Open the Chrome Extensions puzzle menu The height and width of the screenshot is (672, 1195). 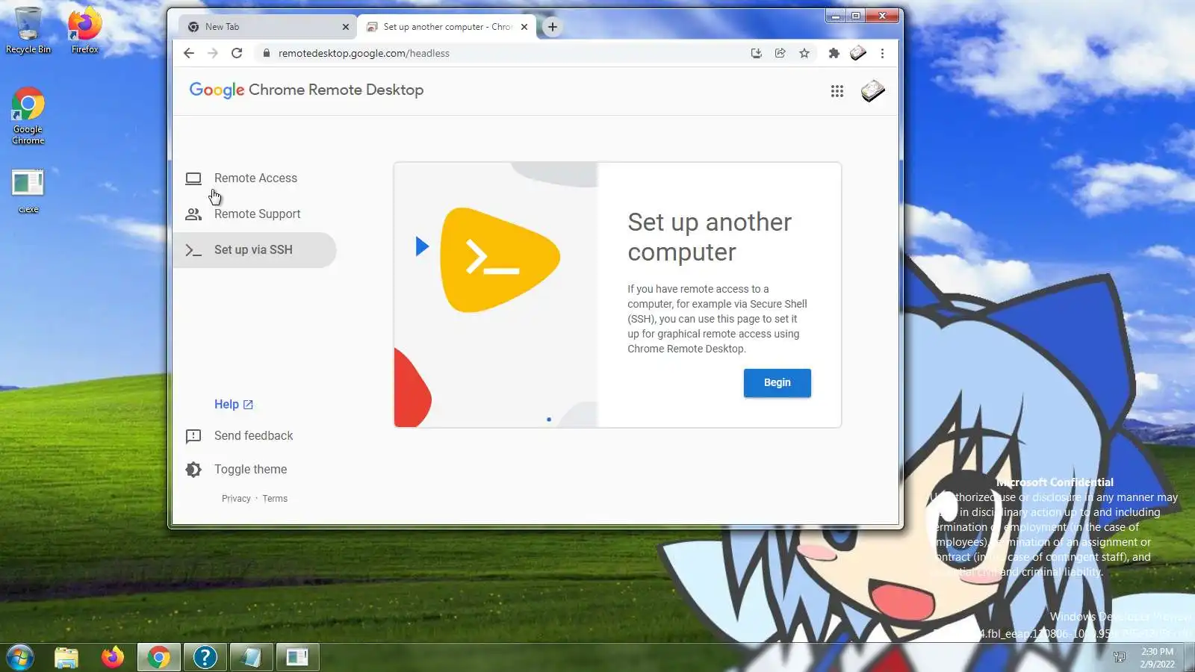click(834, 53)
